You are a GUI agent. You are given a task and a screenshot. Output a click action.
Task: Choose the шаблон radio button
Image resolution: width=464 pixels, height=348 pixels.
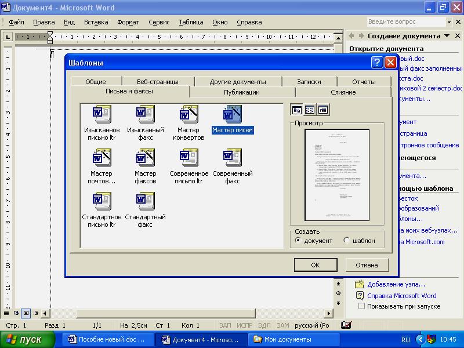(346, 240)
